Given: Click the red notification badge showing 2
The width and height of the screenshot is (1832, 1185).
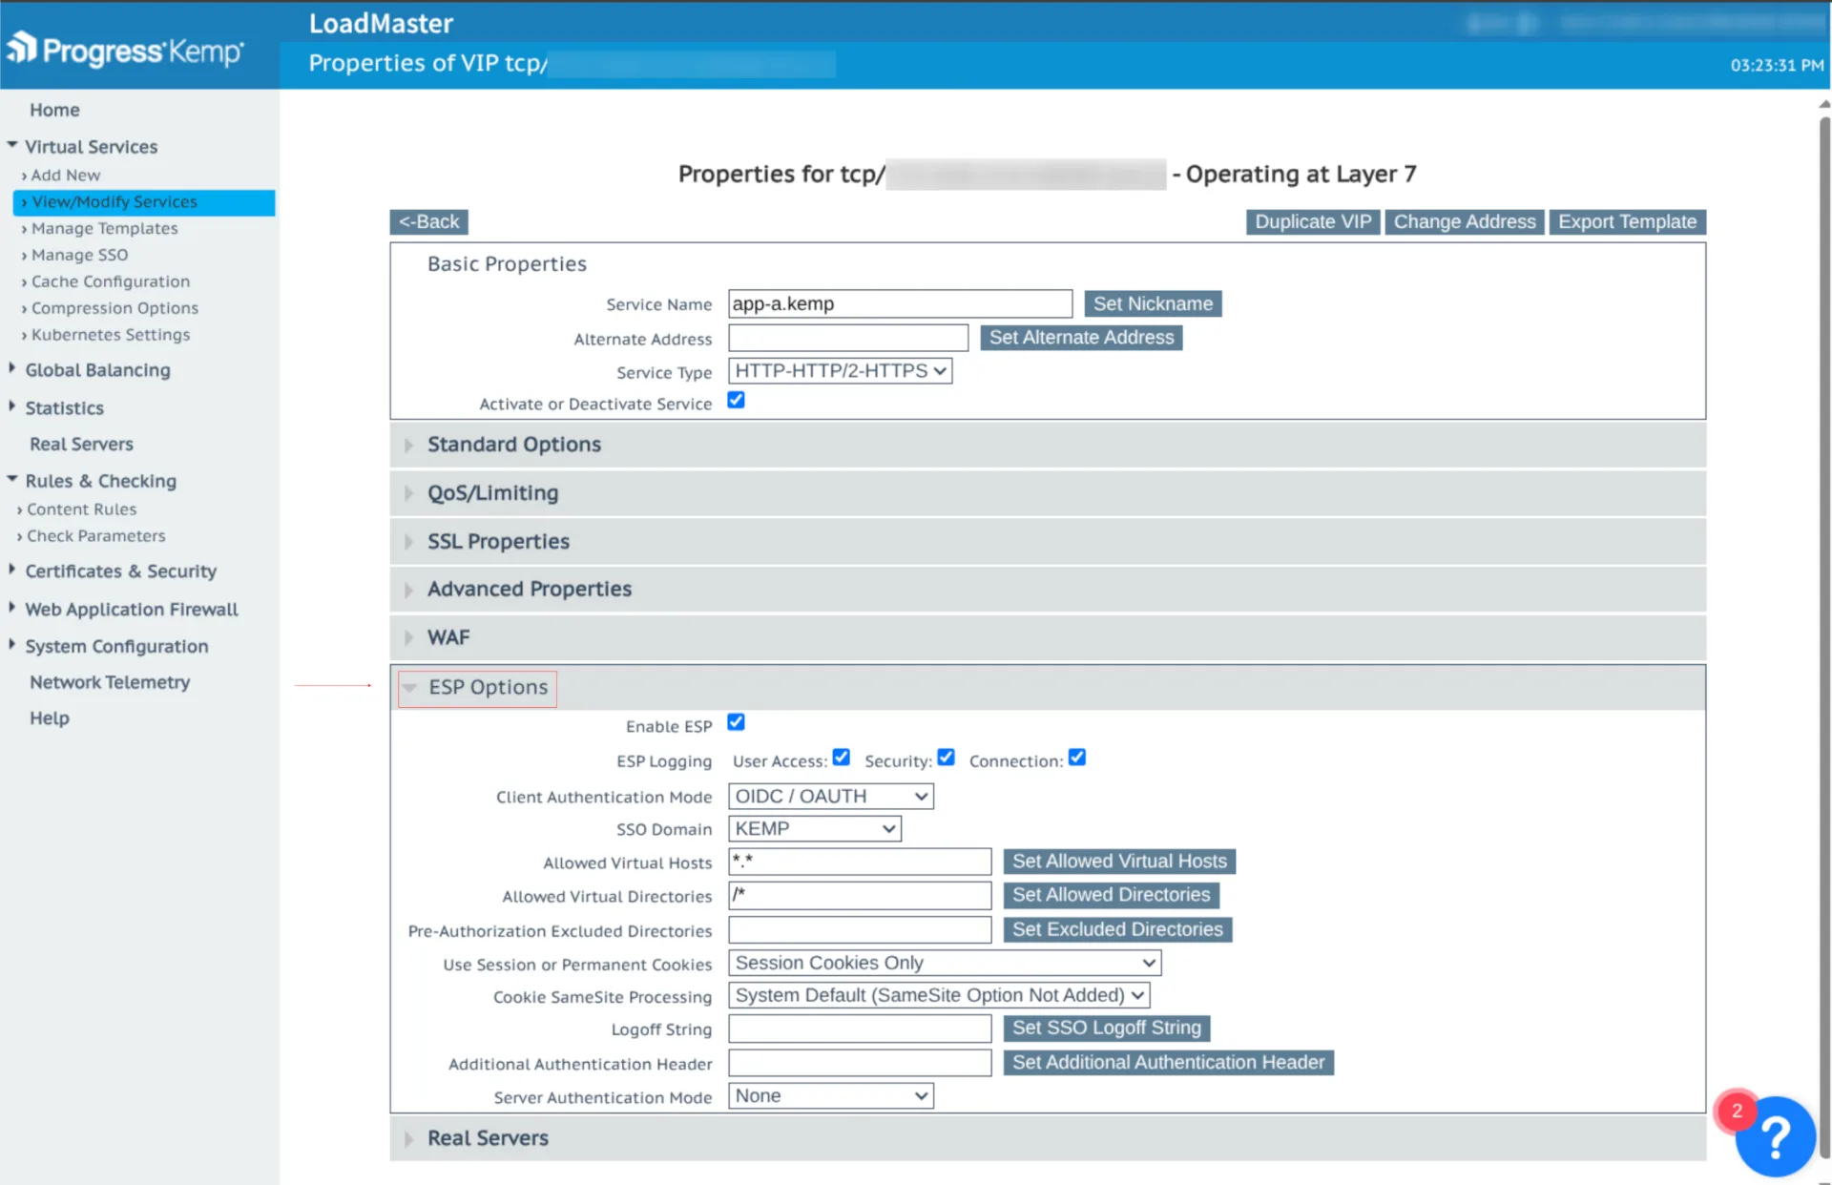Looking at the screenshot, I should pos(1737,1111).
